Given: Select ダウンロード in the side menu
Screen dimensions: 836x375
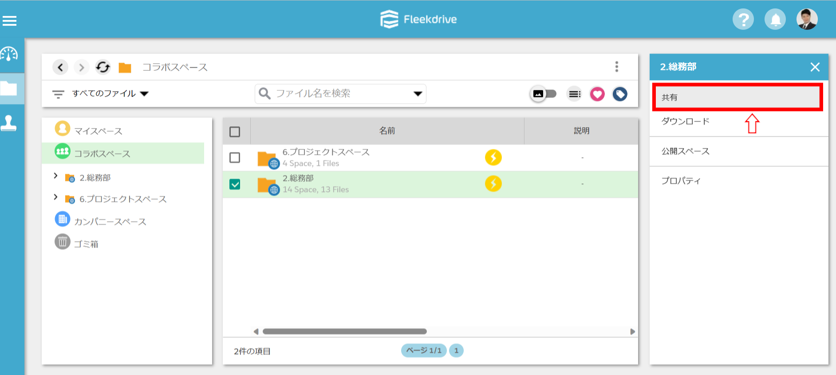Looking at the screenshot, I should [x=685, y=121].
